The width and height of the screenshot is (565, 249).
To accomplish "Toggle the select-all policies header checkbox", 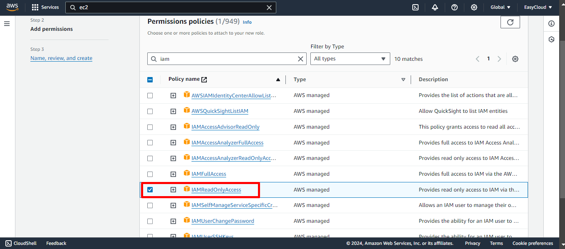I will coord(150,80).
